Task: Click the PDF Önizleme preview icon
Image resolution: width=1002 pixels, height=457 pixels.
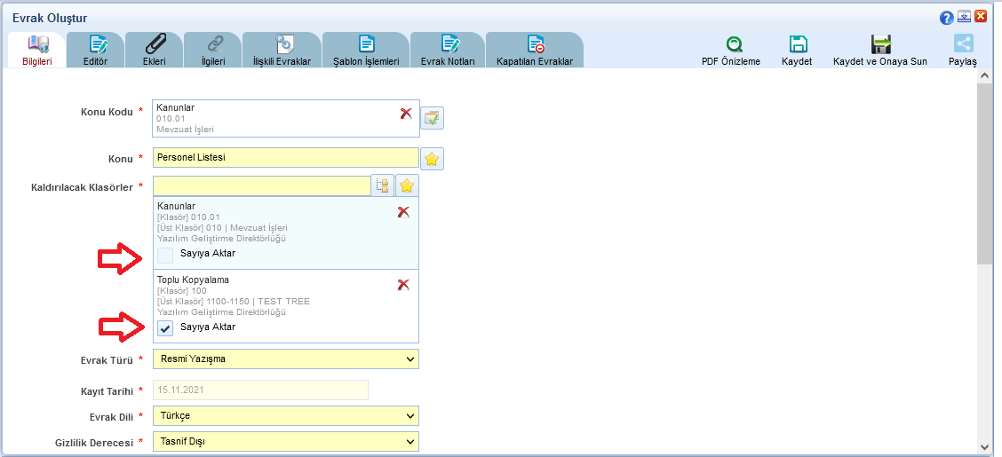Action: pyautogui.click(x=730, y=44)
